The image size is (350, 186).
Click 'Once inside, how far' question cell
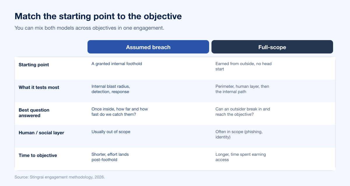coord(120,112)
